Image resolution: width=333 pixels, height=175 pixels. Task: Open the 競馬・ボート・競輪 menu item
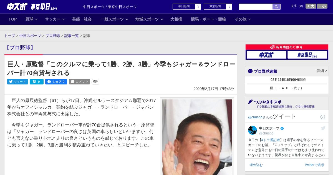point(208,19)
